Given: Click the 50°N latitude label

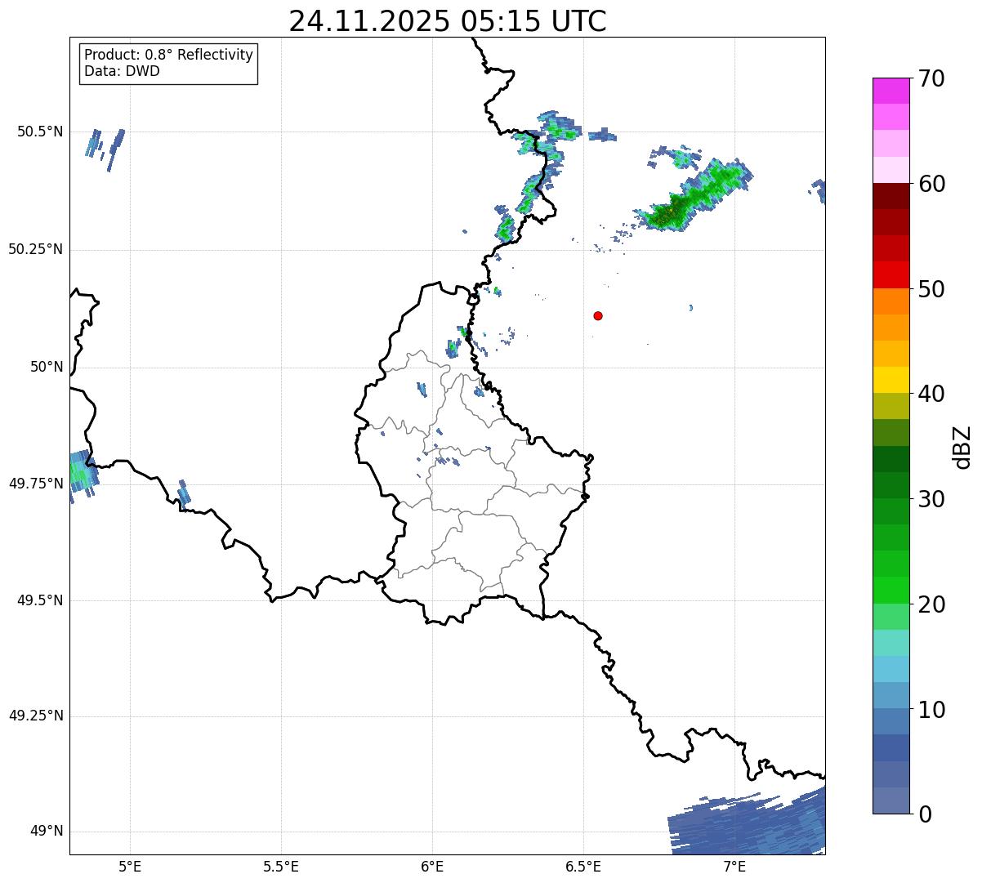Looking at the screenshot, I should coord(47,367).
